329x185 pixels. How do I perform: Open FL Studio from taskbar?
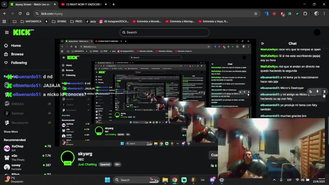click(x=194, y=180)
